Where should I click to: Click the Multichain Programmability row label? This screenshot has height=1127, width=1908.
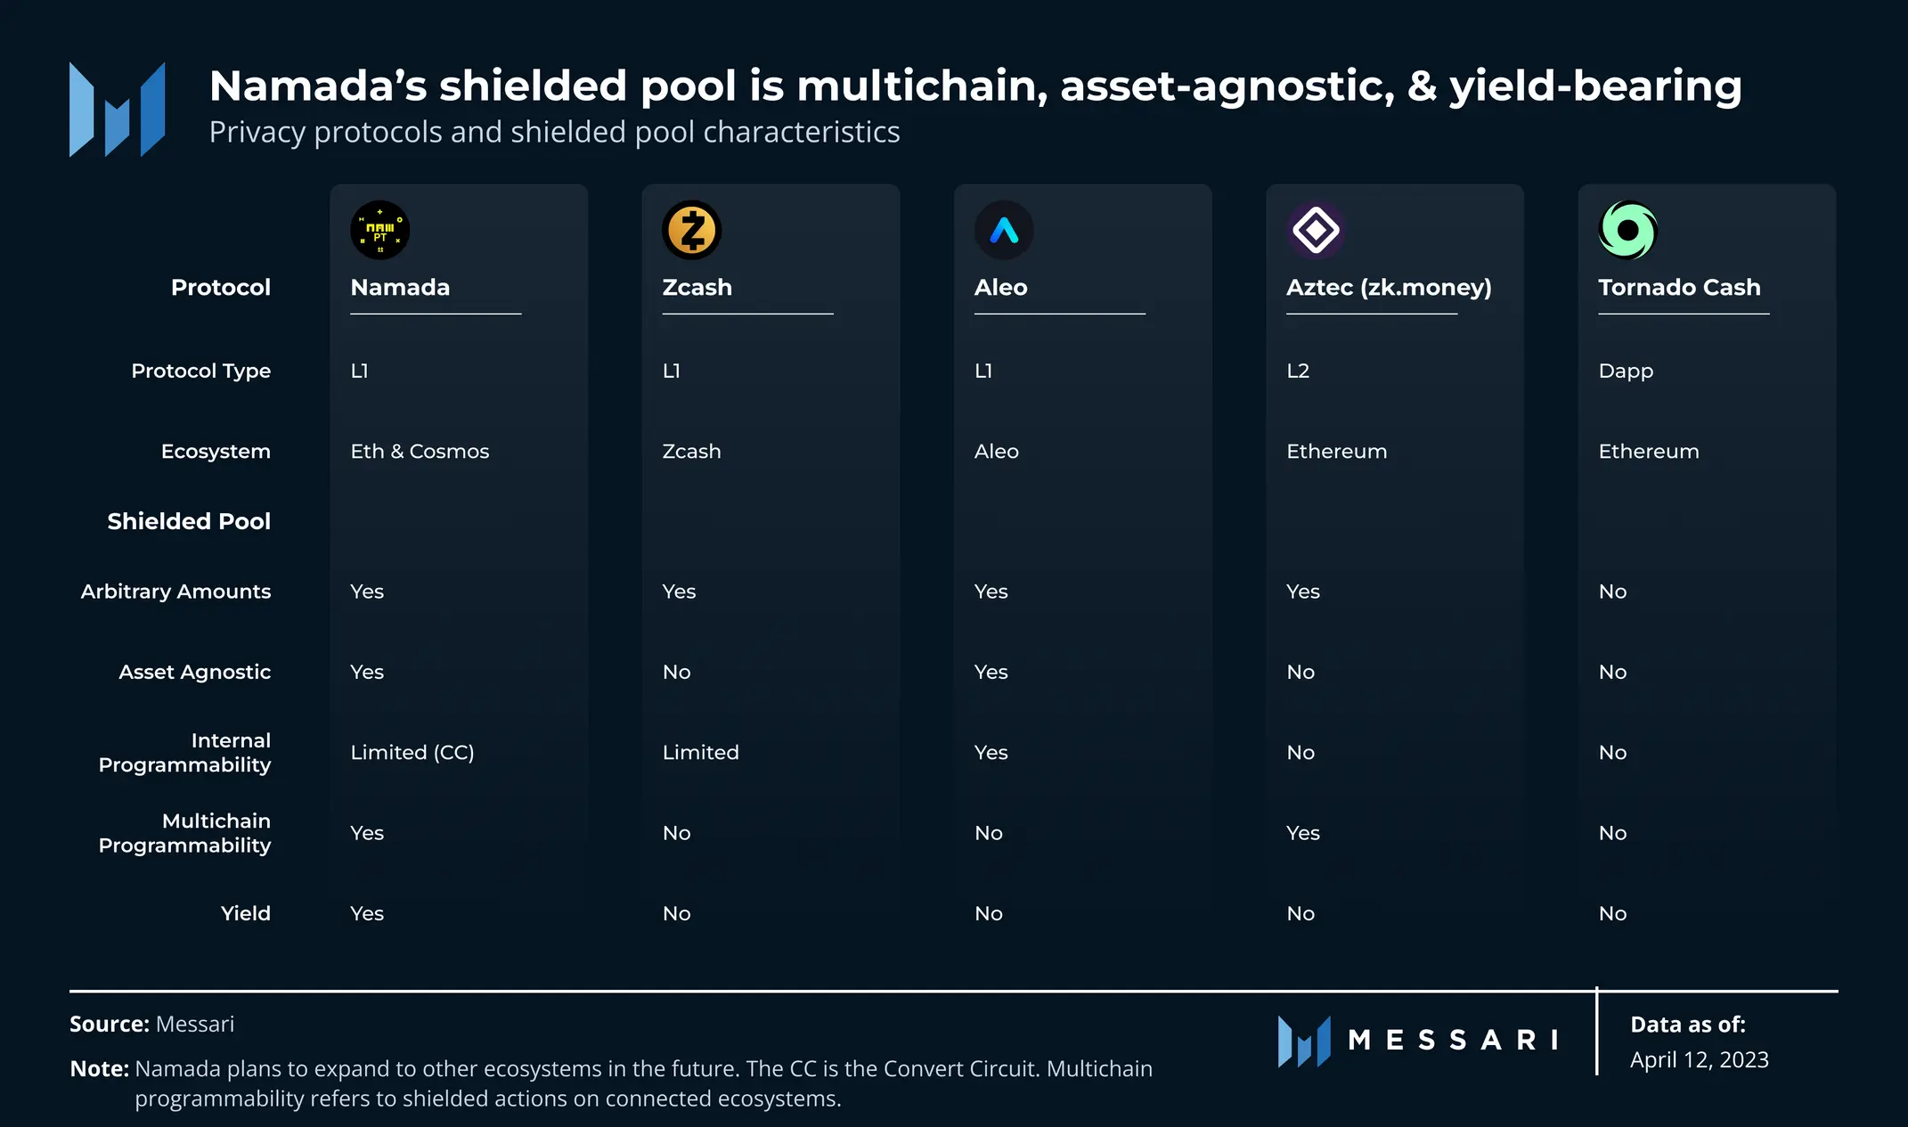click(x=184, y=833)
